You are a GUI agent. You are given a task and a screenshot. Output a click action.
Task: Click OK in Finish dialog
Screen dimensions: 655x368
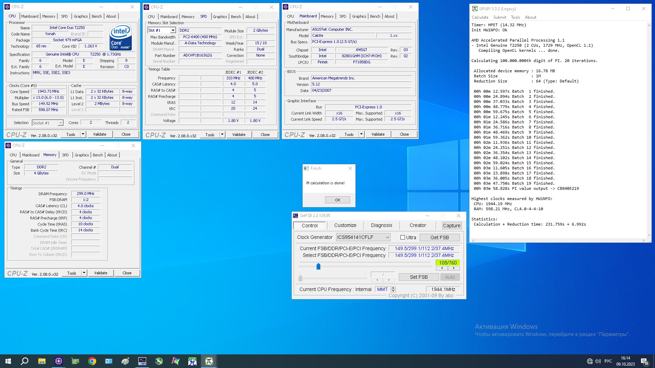tap(337, 200)
